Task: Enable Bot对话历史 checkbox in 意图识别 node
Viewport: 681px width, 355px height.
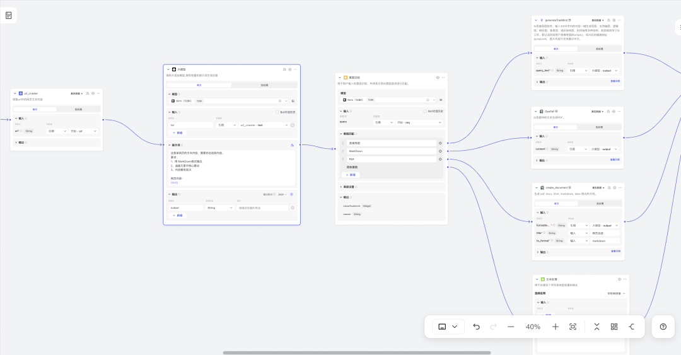Action: tap(426, 111)
